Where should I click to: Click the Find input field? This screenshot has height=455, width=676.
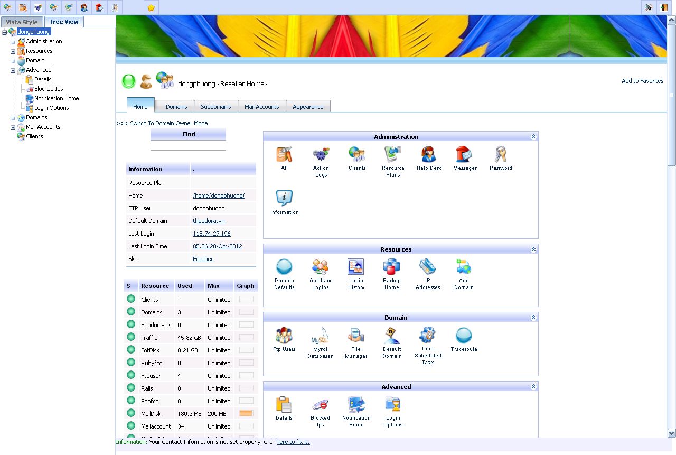click(x=188, y=145)
